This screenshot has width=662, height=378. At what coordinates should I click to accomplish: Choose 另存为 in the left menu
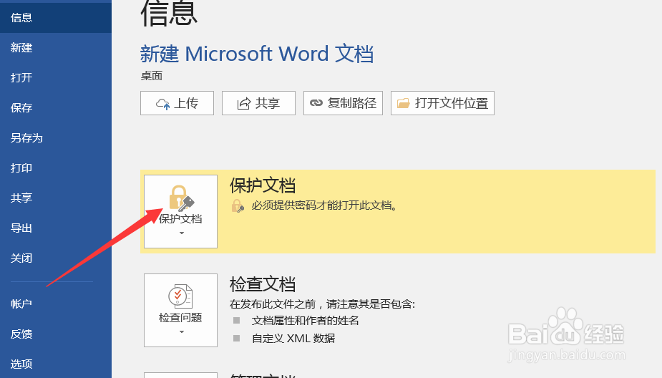56,137
